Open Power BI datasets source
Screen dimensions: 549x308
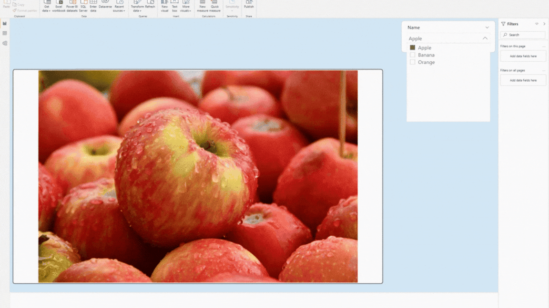click(x=72, y=7)
